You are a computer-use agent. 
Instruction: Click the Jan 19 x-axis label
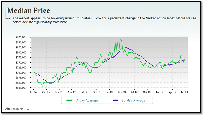pyautogui.click(x=159, y=92)
